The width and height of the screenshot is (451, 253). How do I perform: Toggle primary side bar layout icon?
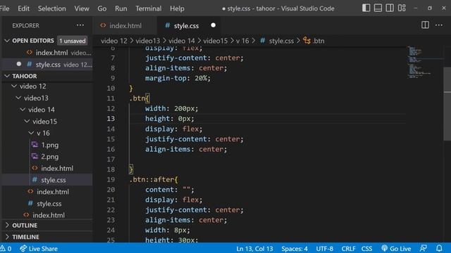[x=366, y=8]
